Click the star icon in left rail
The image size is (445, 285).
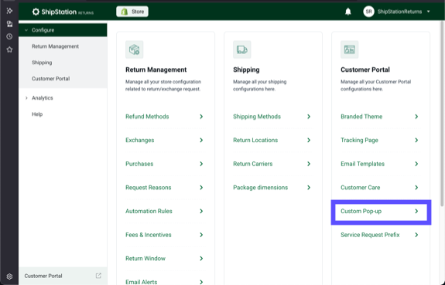tap(9, 49)
